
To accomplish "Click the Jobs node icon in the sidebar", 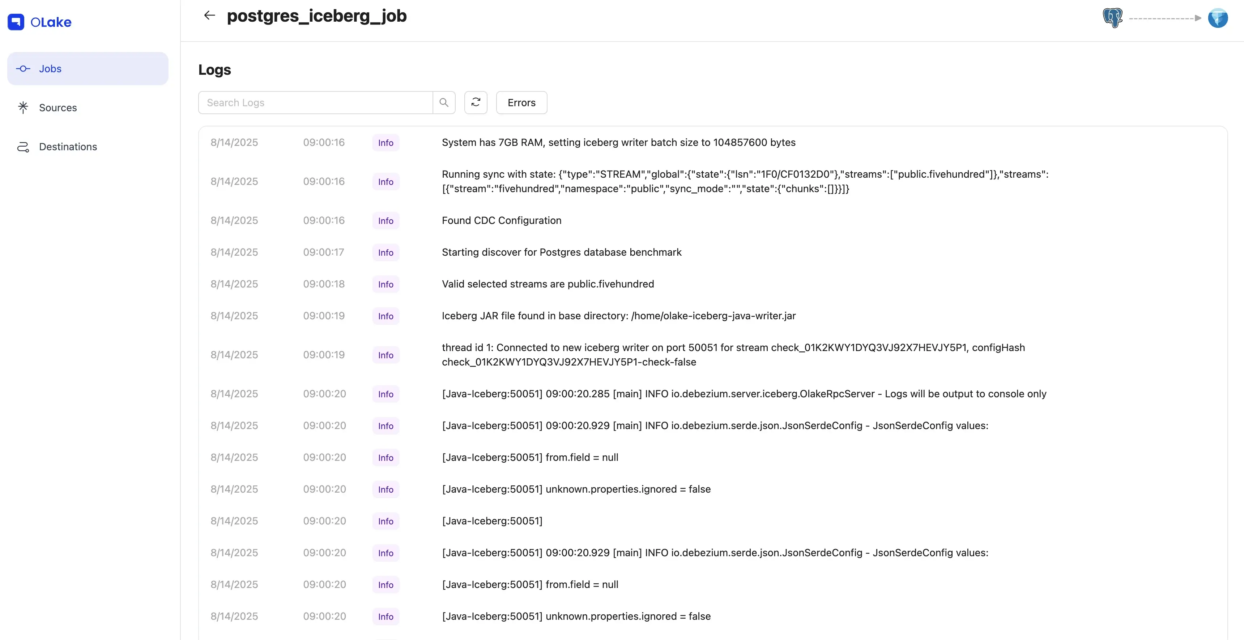I will point(23,69).
